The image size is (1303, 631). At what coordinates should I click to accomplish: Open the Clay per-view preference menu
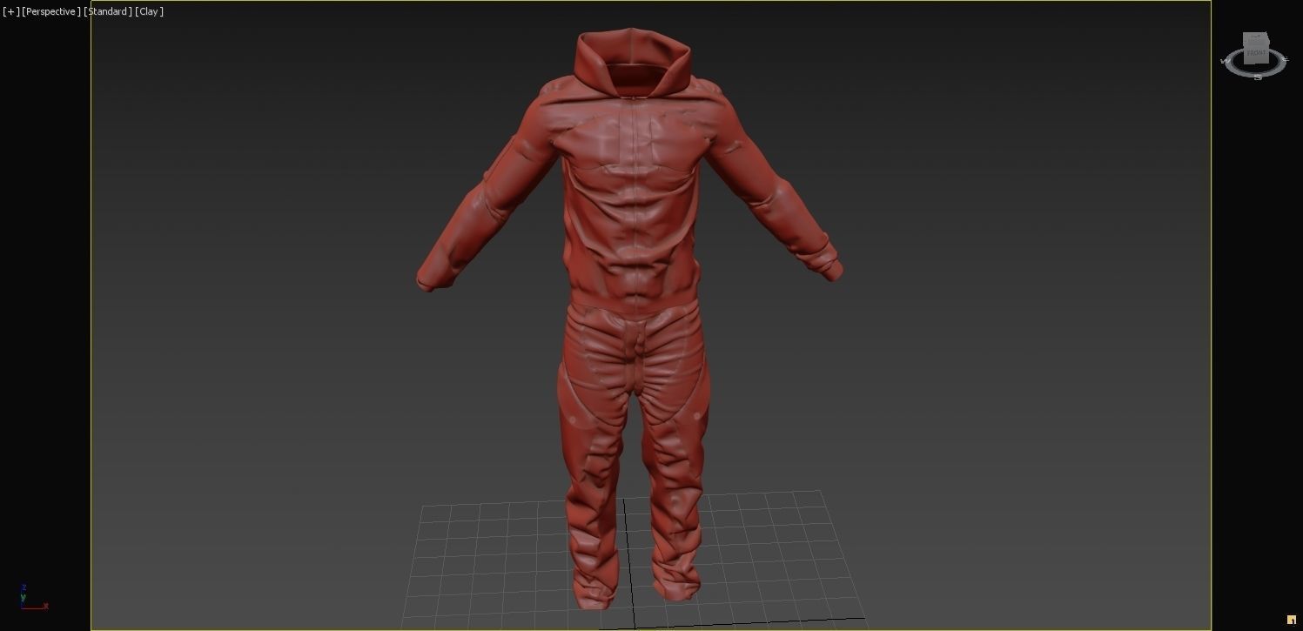tap(149, 11)
